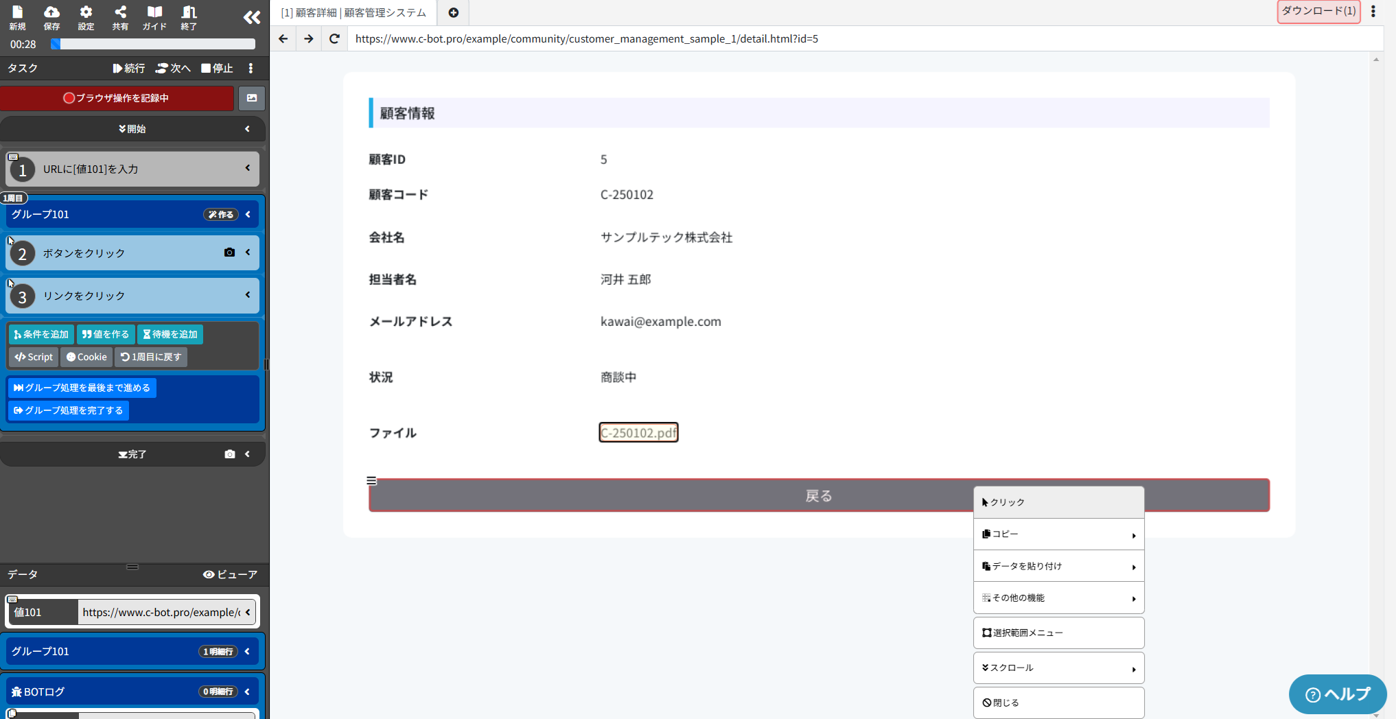This screenshot has width=1396, height=719.
Task: Click 値を作る button
Action: click(x=106, y=334)
